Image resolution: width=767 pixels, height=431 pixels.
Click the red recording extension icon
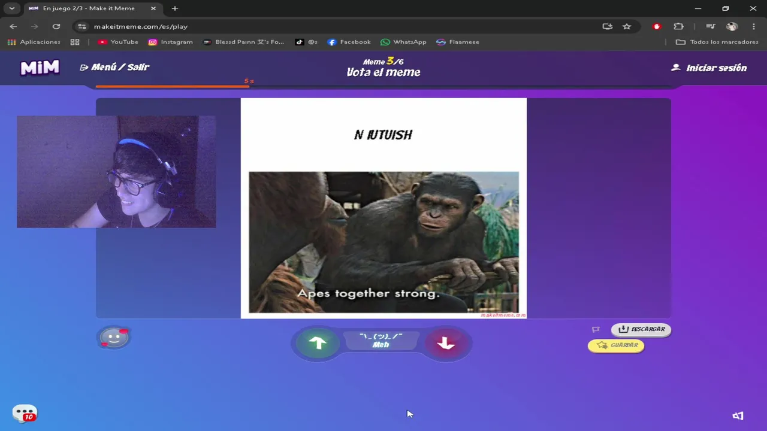(x=657, y=26)
